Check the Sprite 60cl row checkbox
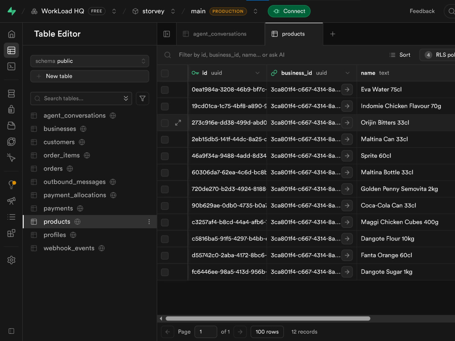This screenshot has width=455, height=341. [165, 156]
